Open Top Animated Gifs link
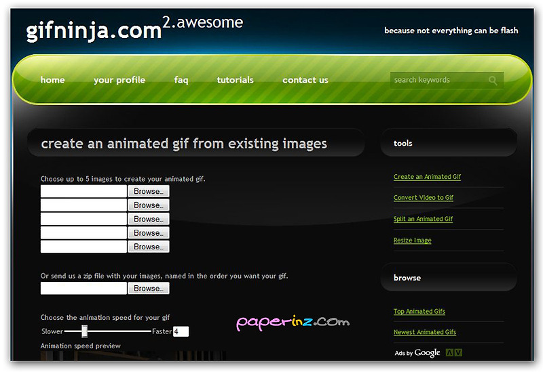The height and width of the screenshot is (372, 543). (x=419, y=311)
